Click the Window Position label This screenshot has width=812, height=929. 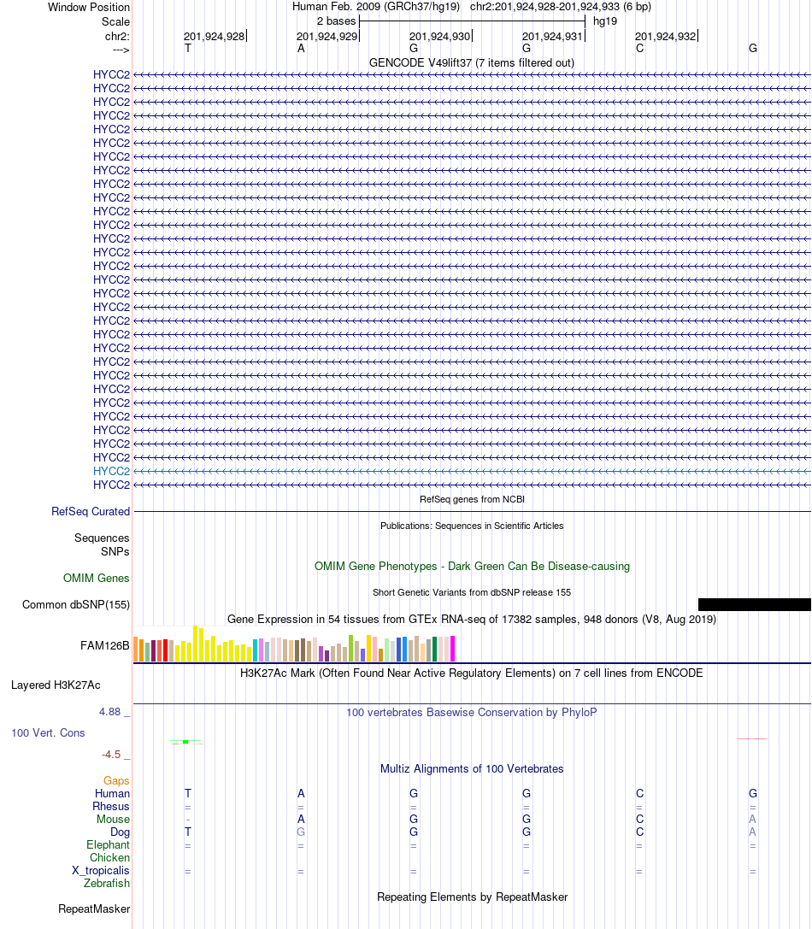(88, 7)
